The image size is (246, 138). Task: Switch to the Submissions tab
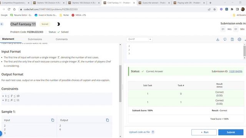35,39
